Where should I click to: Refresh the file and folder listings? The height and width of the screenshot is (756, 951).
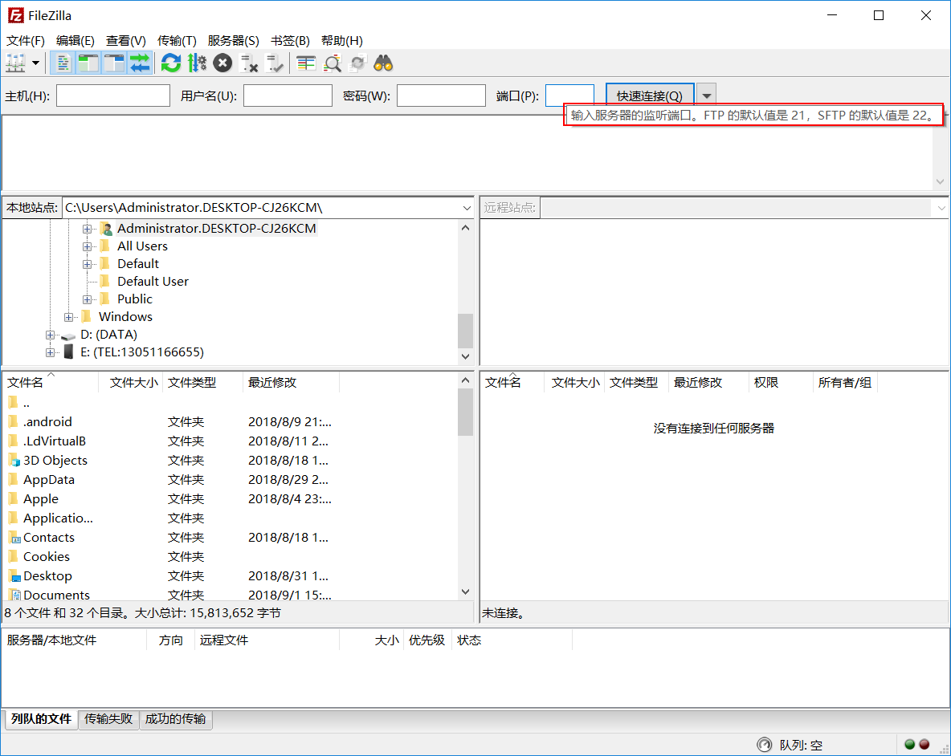click(x=171, y=63)
